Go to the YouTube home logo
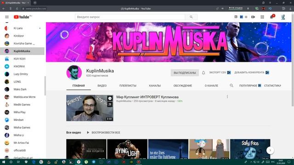 (22, 17)
